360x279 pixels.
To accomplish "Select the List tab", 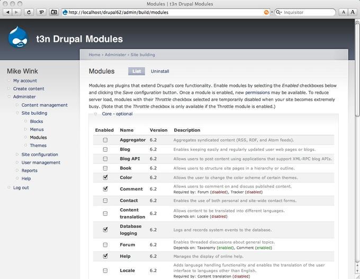I will pyautogui.click(x=137, y=71).
